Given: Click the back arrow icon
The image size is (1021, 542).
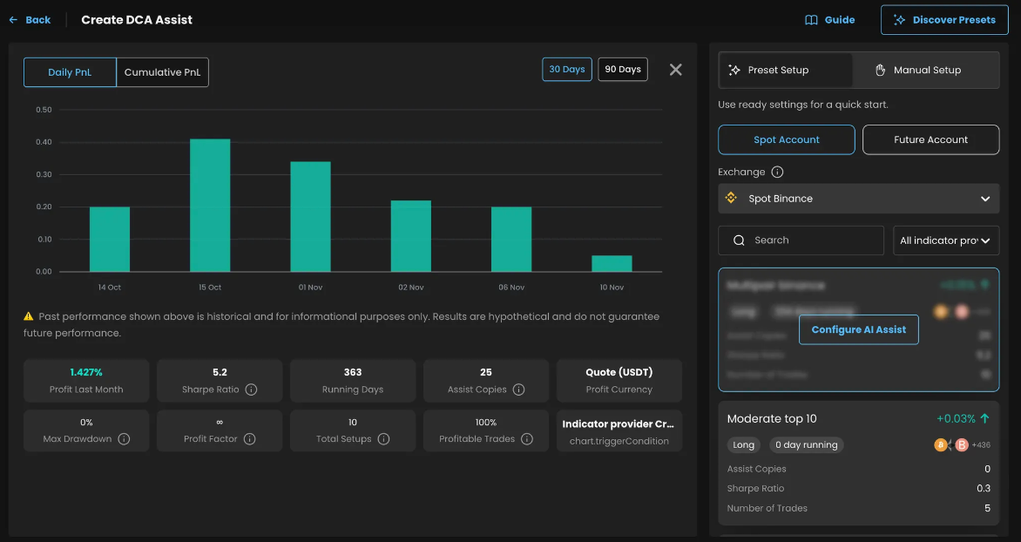Looking at the screenshot, I should (x=13, y=20).
